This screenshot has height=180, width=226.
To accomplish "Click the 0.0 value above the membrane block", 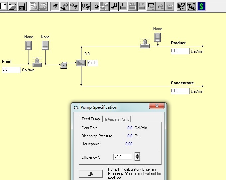I will click(87, 54).
